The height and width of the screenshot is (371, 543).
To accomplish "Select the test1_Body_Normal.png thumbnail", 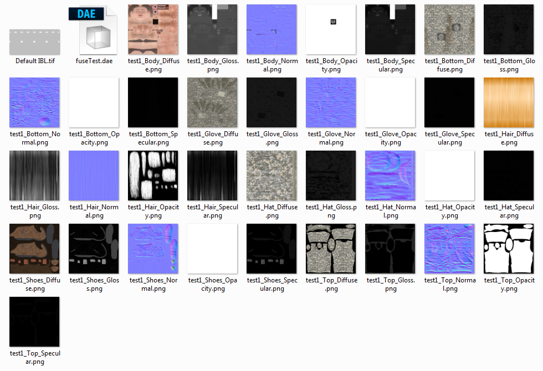I will [271, 29].
